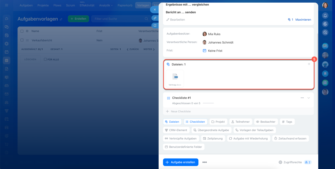Viewport: 335px width, 169px height.
Task: Open the chat bubbles icon in left sidebar
Action: [7, 27]
